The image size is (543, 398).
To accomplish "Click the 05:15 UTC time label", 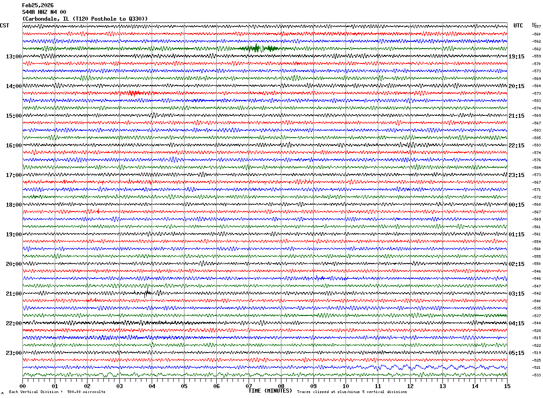I will tap(516, 353).
